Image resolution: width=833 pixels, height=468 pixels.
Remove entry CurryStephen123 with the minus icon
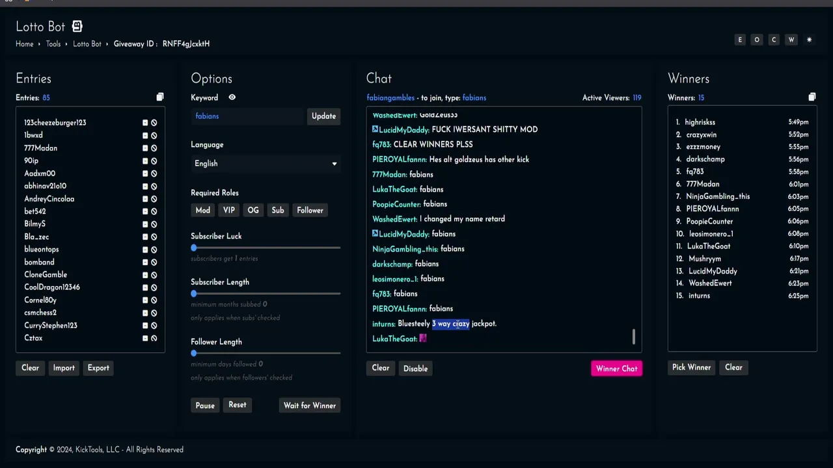(145, 325)
